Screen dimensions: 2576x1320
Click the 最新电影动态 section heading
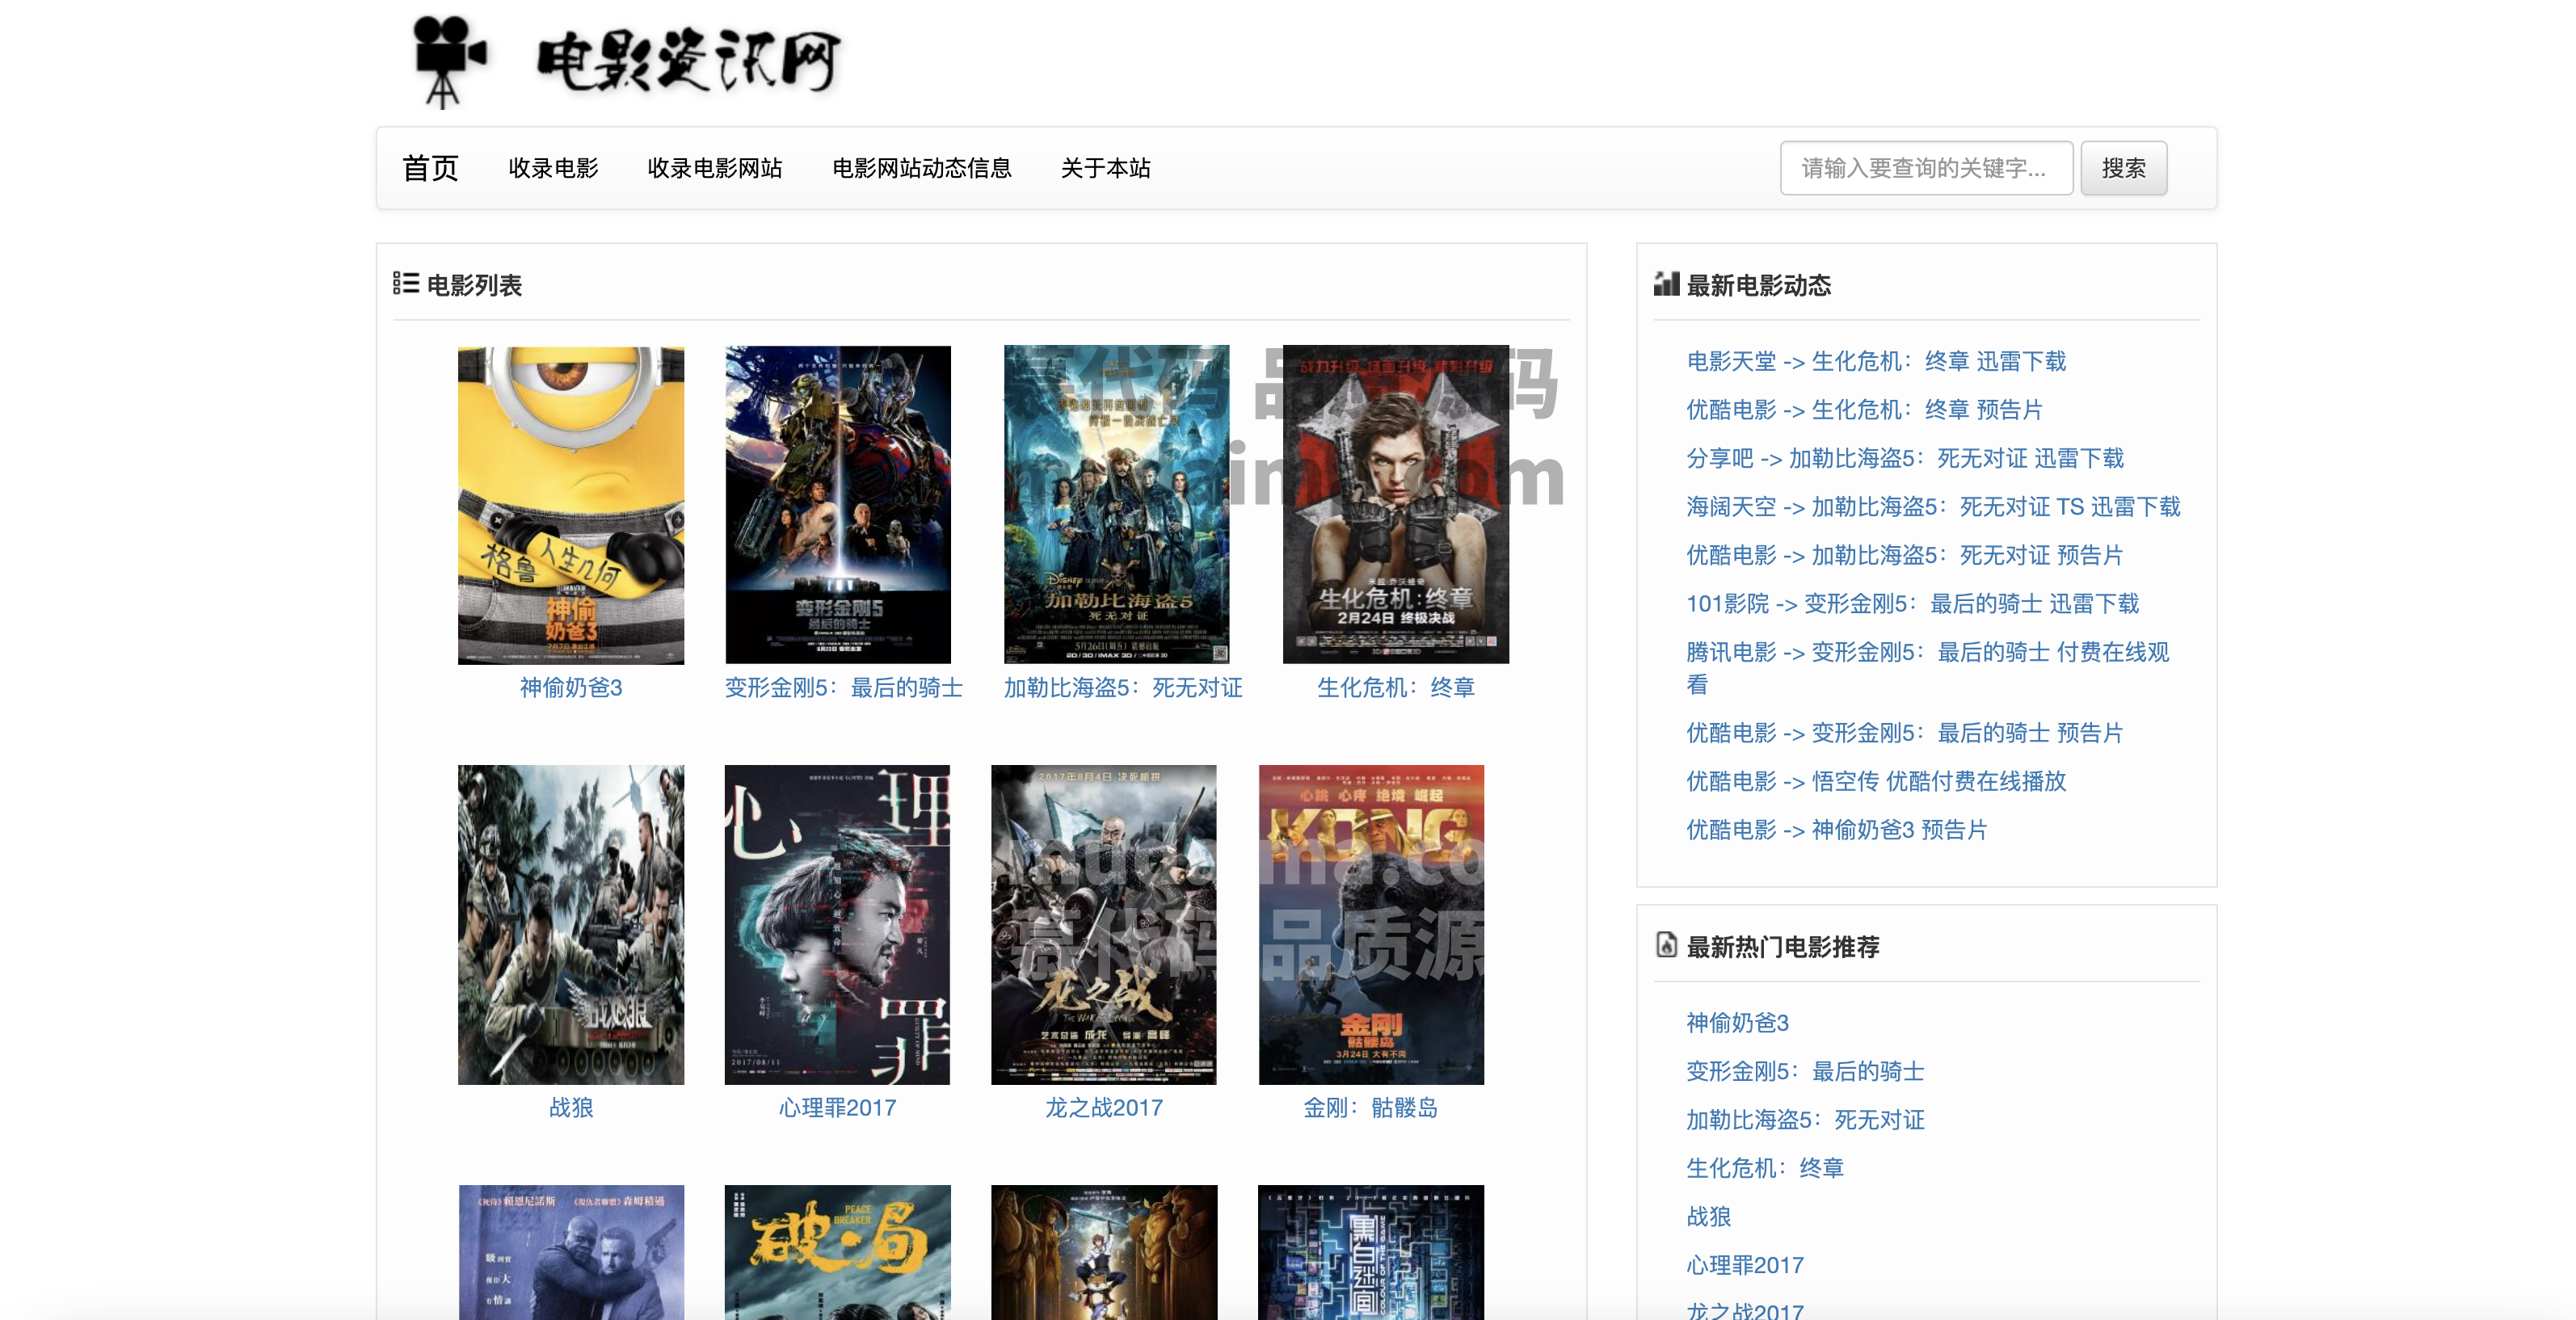tap(1758, 286)
